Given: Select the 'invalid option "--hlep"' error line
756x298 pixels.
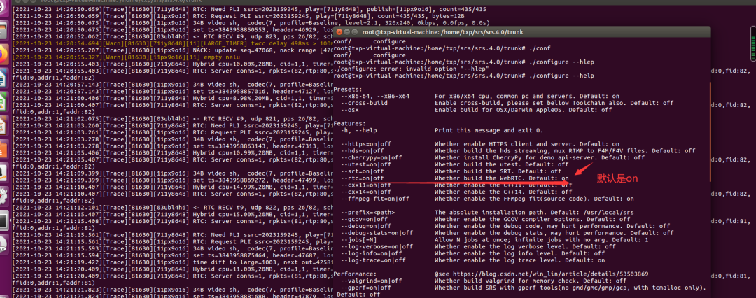Looking at the screenshot, I should (x=412, y=69).
